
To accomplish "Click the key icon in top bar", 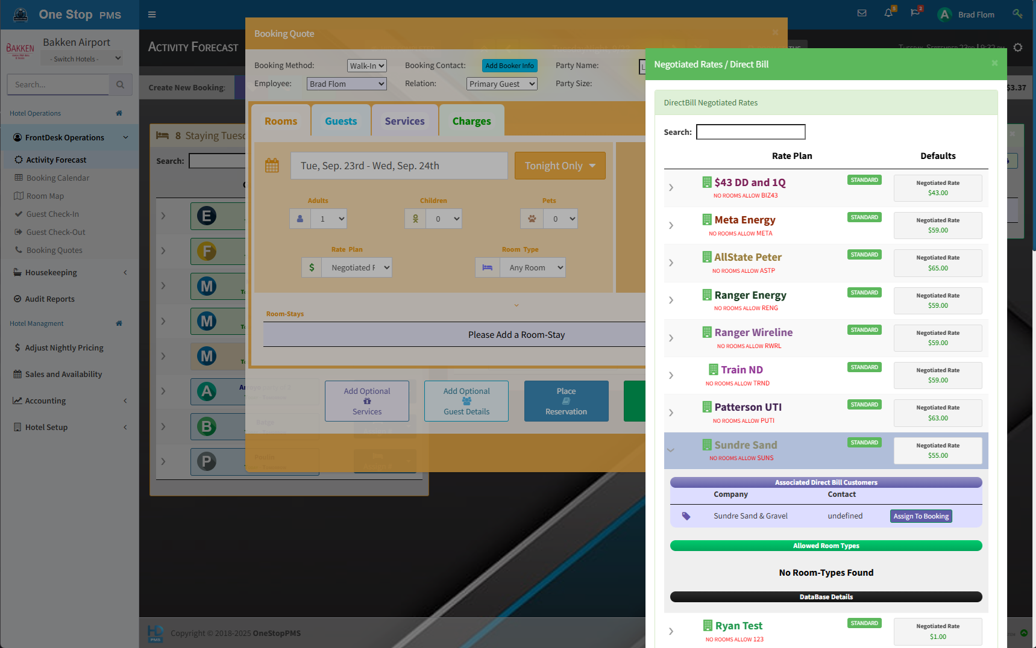I will [1017, 14].
